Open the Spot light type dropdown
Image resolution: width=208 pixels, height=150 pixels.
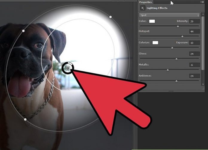pyautogui.click(x=169, y=15)
